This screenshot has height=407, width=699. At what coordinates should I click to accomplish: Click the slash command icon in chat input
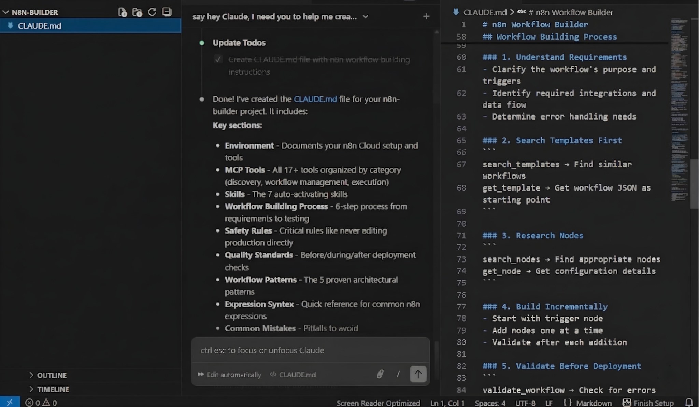pos(398,374)
